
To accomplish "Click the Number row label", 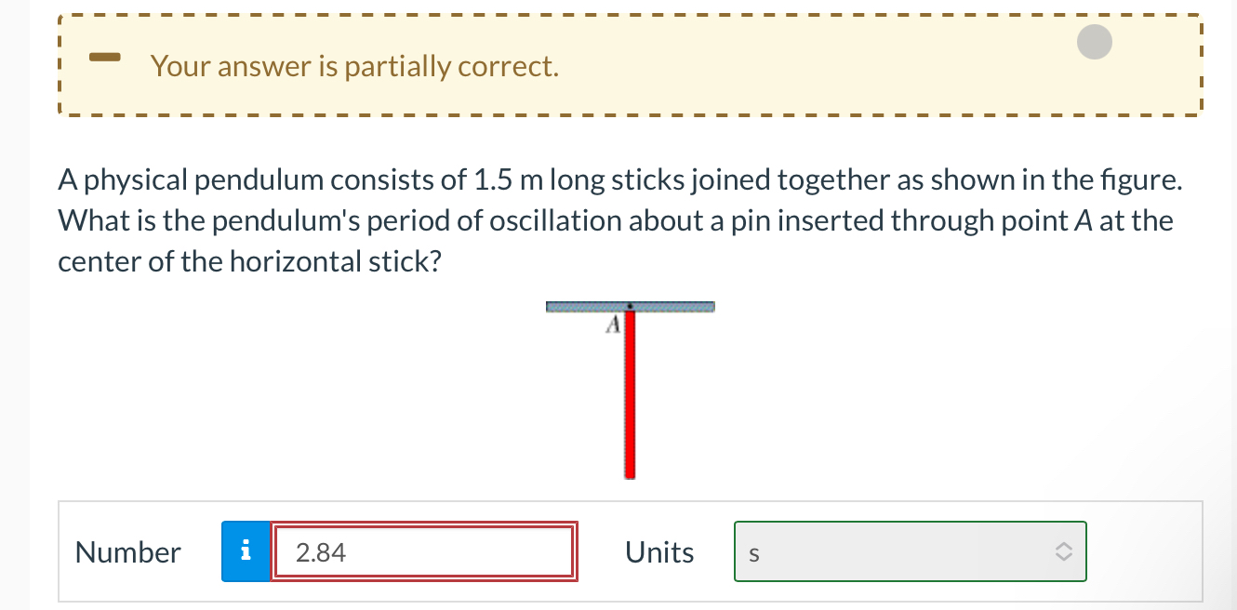I will [x=127, y=551].
